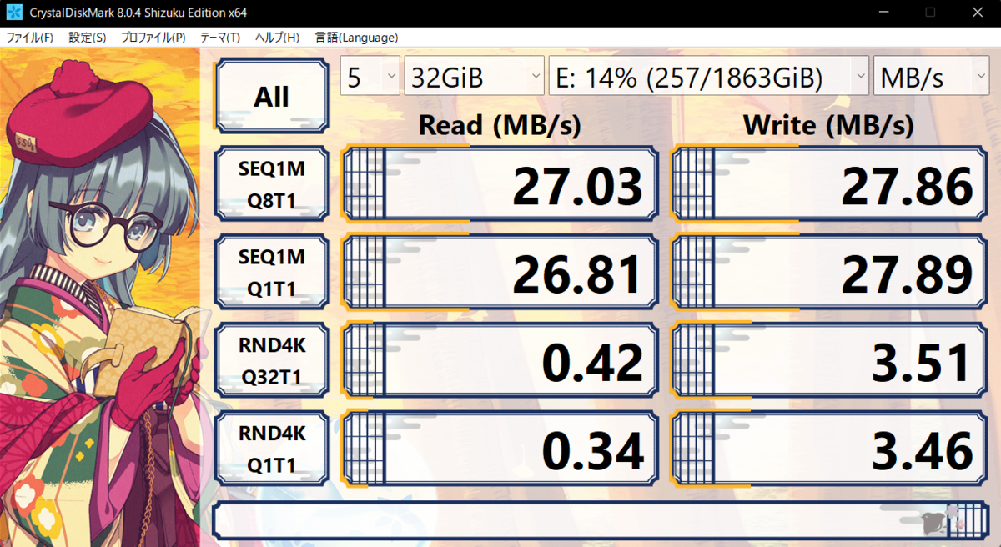Select the SEQ1M Q8T1 read value 27.03

pyautogui.click(x=500, y=185)
